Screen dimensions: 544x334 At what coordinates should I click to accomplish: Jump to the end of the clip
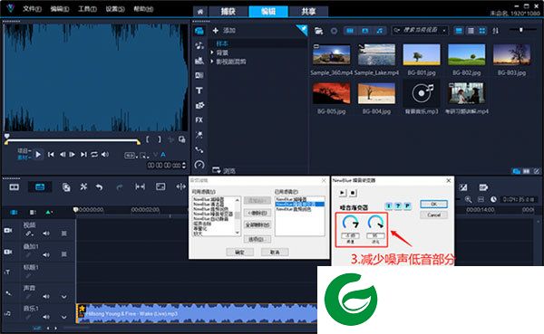[x=83, y=154]
